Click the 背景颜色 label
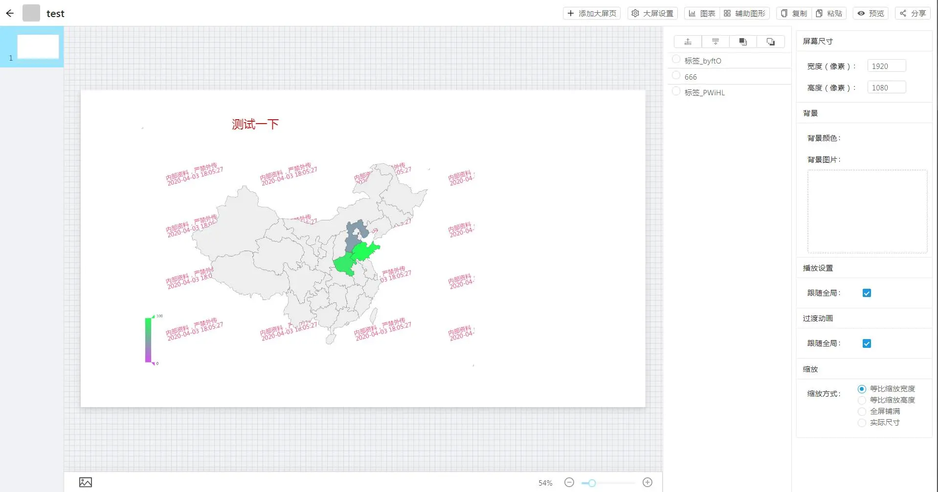The image size is (938, 492). (x=824, y=138)
